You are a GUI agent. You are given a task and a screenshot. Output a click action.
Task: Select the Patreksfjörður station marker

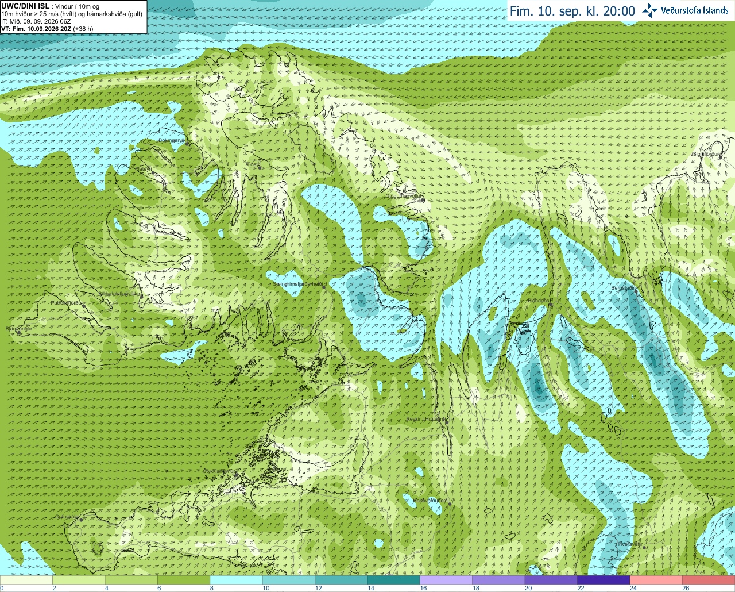(x=84, y=306)
